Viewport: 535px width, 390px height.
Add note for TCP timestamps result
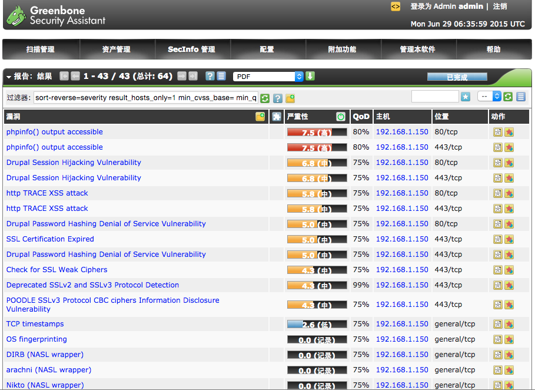pyautogui.click(x=498, y=324)
